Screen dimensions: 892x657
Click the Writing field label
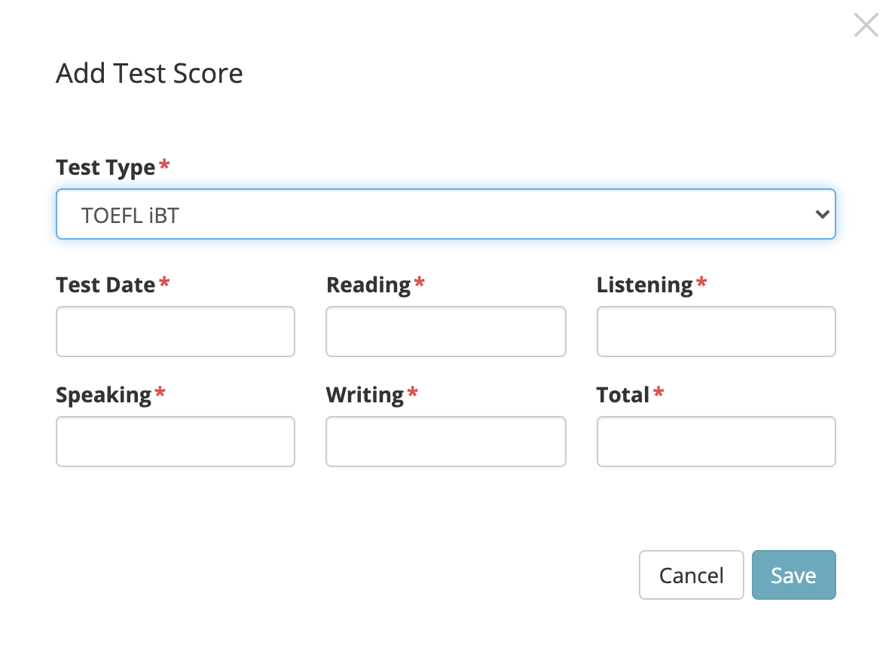point(365,395)
